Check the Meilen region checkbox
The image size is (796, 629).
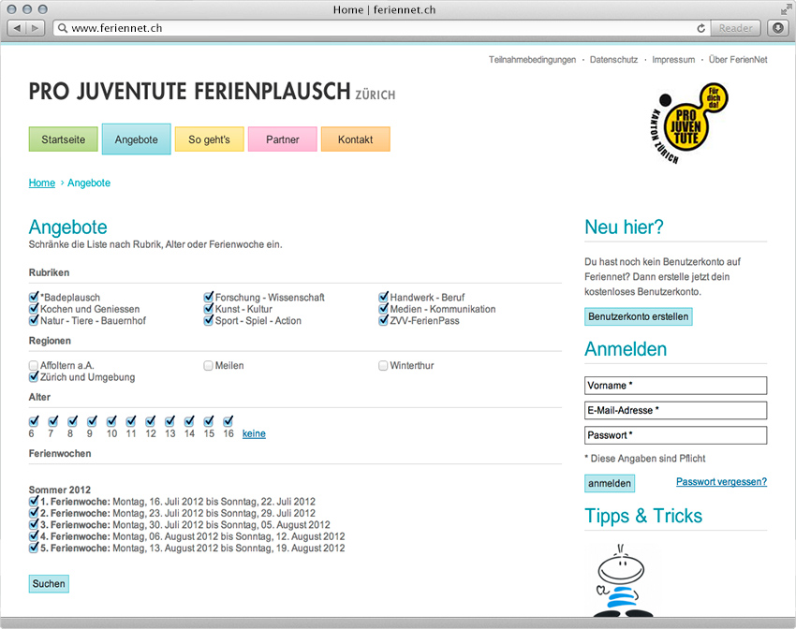pos(208,365)
